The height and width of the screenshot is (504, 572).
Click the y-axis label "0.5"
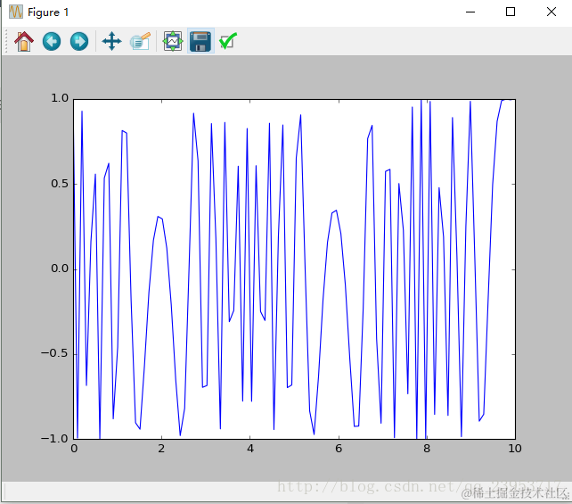click(60, 184)
